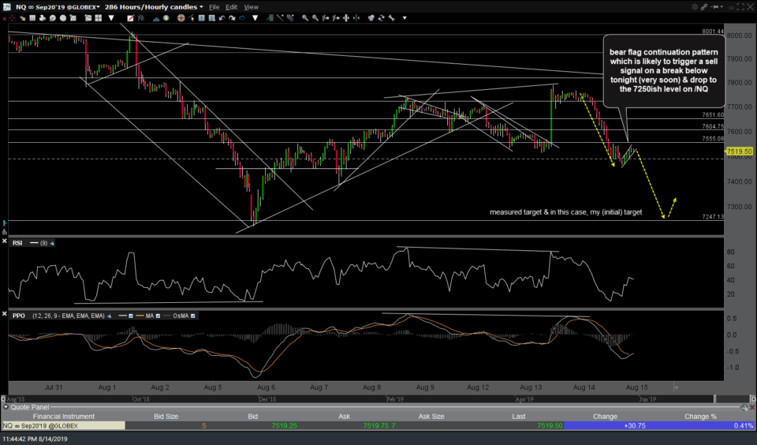Collapse the Quote Panel expander arrow
Screen dimensions: 757x445
(6, 407)
